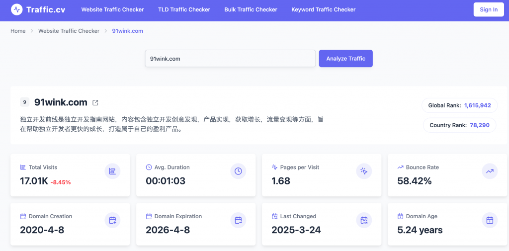Click the 91wink.com breadcrumb item
The height and width of the screenshot is (251, 509).
[x=128, y=31]
